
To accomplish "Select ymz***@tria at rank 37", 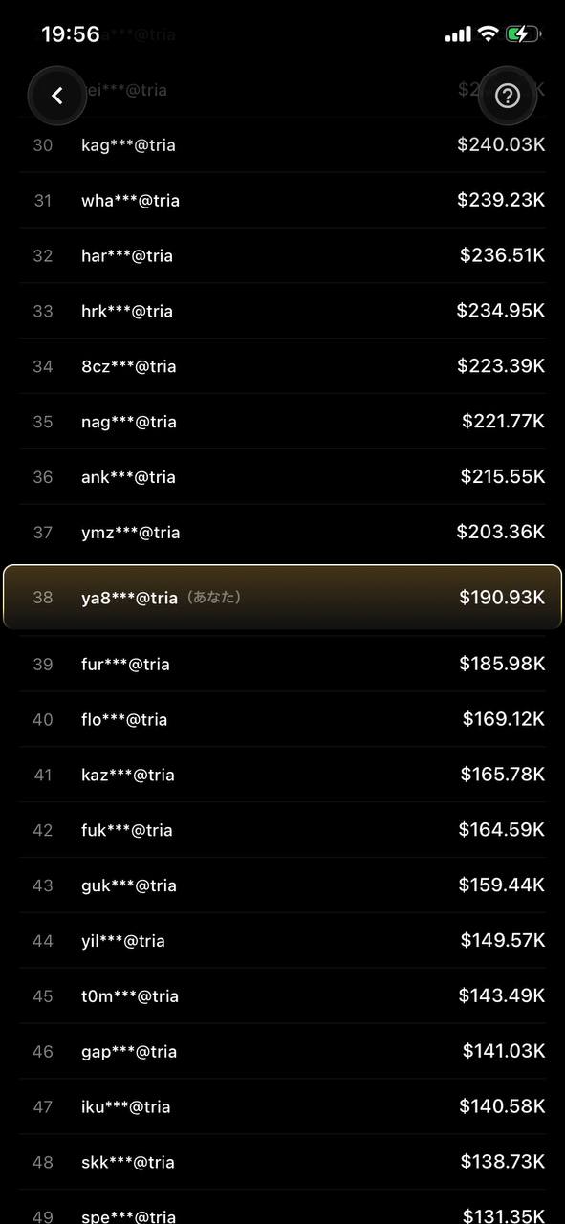I will [282, 533].
